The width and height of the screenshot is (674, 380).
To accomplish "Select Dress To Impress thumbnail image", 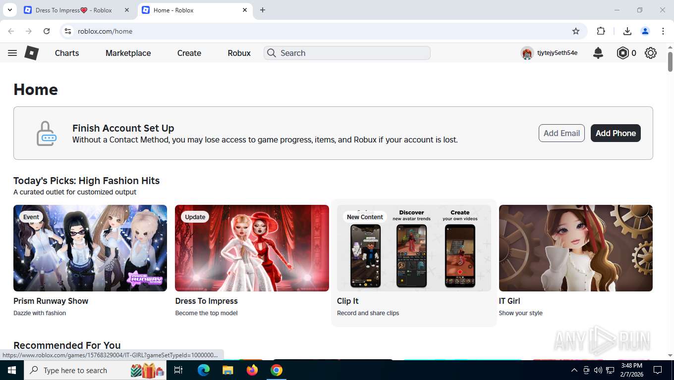I will coord(252,248).
